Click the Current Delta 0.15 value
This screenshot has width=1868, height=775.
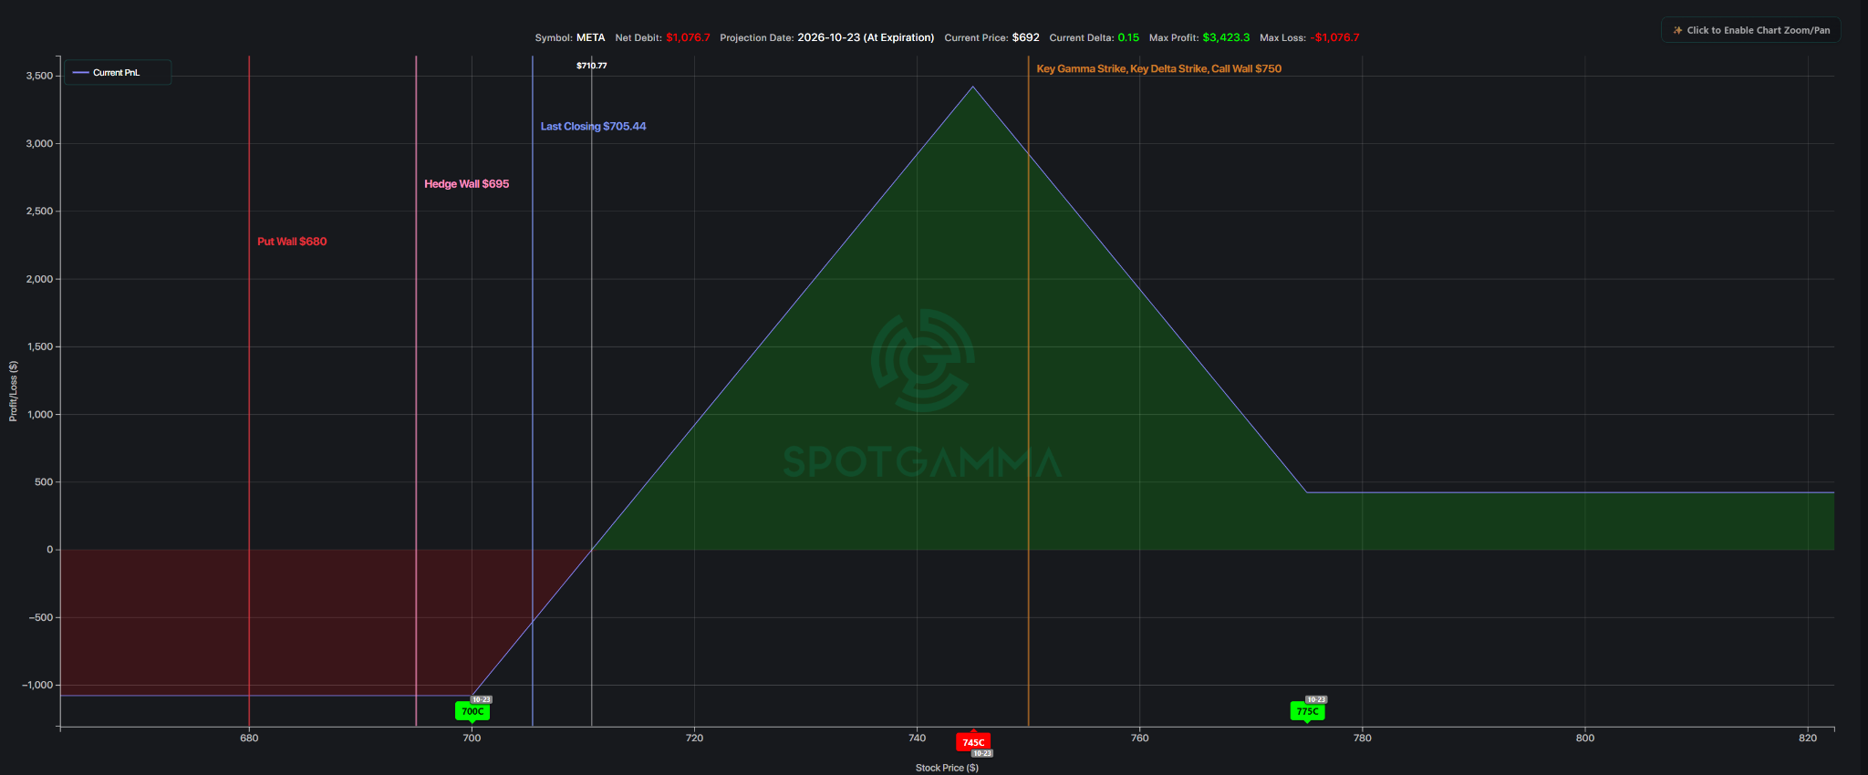coord(1128,37)
